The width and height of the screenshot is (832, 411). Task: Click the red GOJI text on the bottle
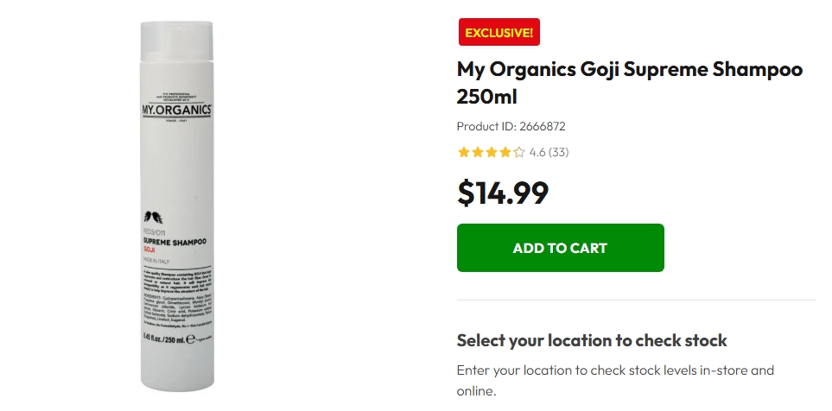click(x=149, y=250)
